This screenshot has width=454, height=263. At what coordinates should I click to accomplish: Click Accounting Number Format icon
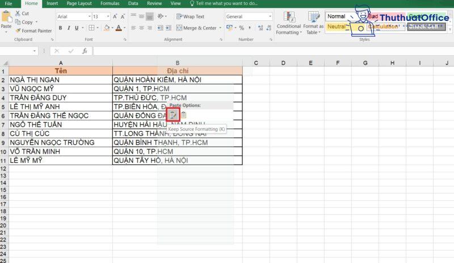pos(229,28)
